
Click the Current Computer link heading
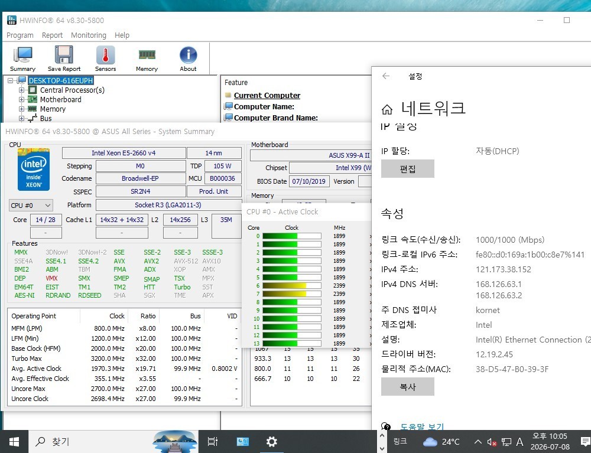tap(267, 95)
